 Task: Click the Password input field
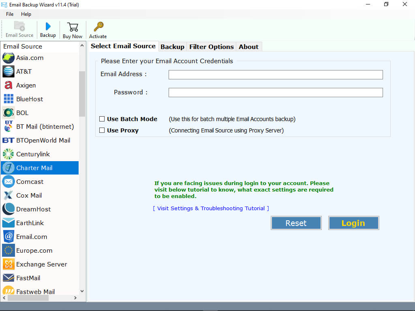276,93
